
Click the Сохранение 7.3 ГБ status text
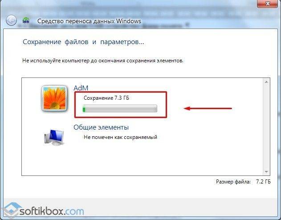pyautogui.click(x=106, y=98)
